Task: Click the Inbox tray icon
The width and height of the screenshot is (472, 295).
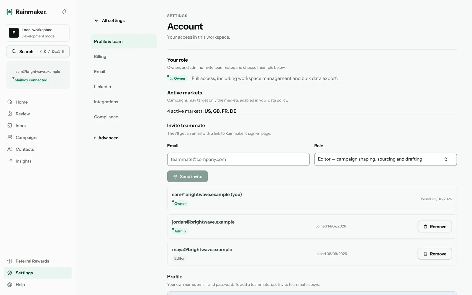Action: (x=10, y=125)
